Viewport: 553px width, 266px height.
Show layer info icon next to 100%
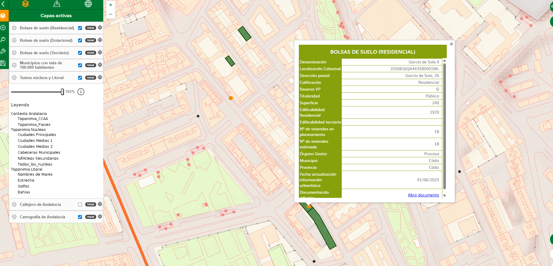pyautogui.click(x=81, y=92)
